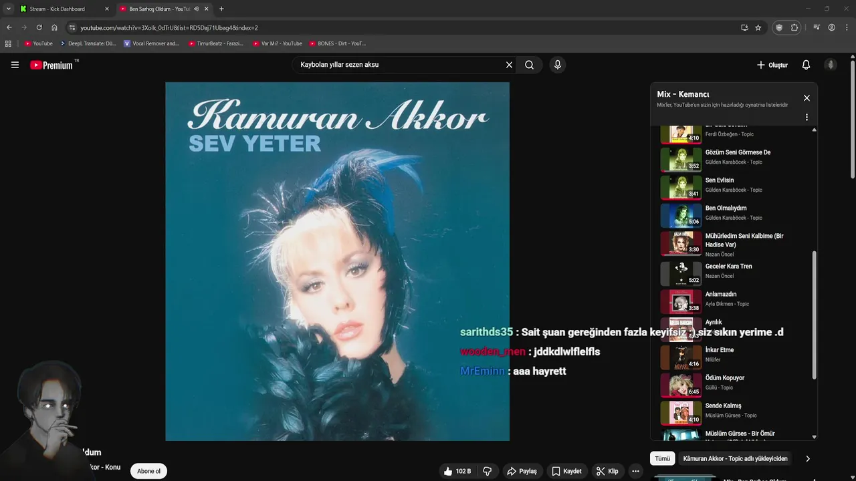
Task: Close the Mix - Kemancı playlist panel
Action: [x=807, y=98]
